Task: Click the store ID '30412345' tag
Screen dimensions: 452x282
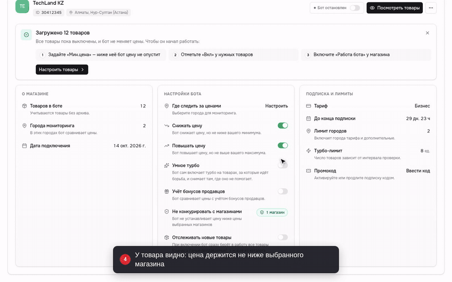Action: pyautogui.click(x=48, y=12)
